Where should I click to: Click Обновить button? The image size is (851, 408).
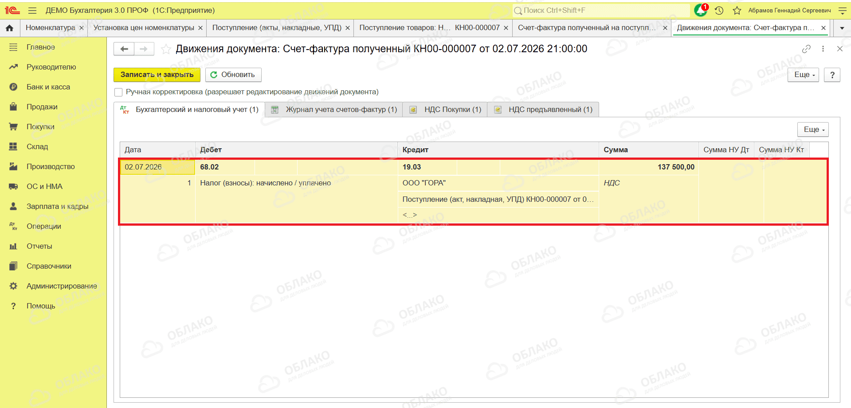click(233, 75)
